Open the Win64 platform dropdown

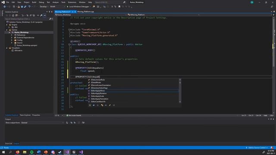(x=57, y=7)
